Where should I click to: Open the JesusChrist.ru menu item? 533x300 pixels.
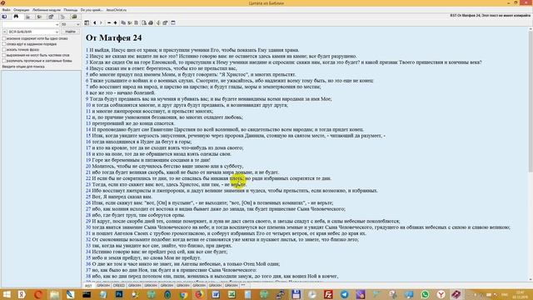point(116,10)
